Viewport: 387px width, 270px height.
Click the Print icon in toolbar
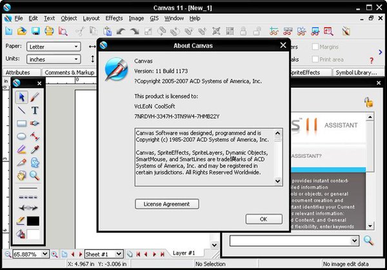(49, 31)
